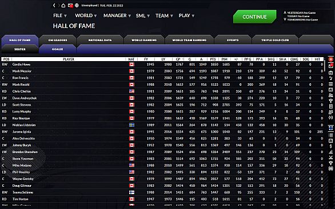Select player Phil Housley
This screenshot has height=209, width=335.
[21, 172]
